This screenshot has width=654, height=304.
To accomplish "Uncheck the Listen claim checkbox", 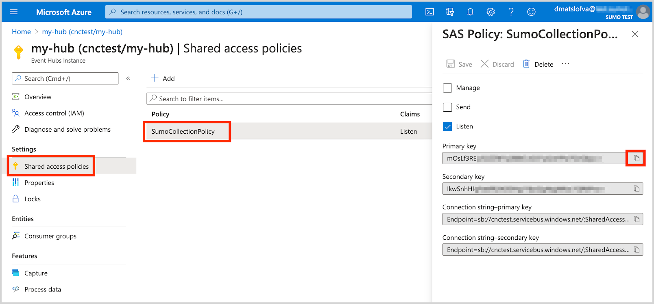I will pyautogui.click(x=447, y=126).
